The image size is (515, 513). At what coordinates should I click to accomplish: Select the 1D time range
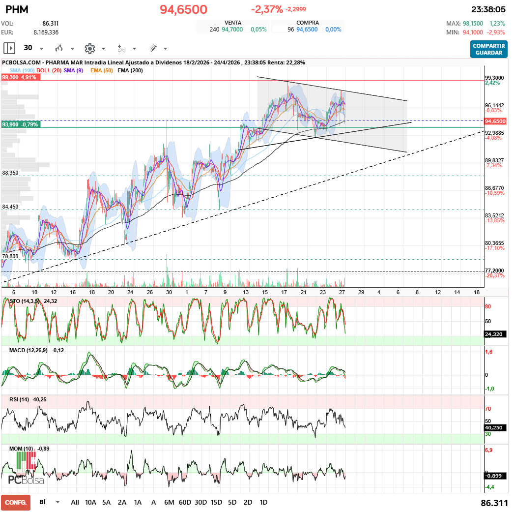point(263,502)
